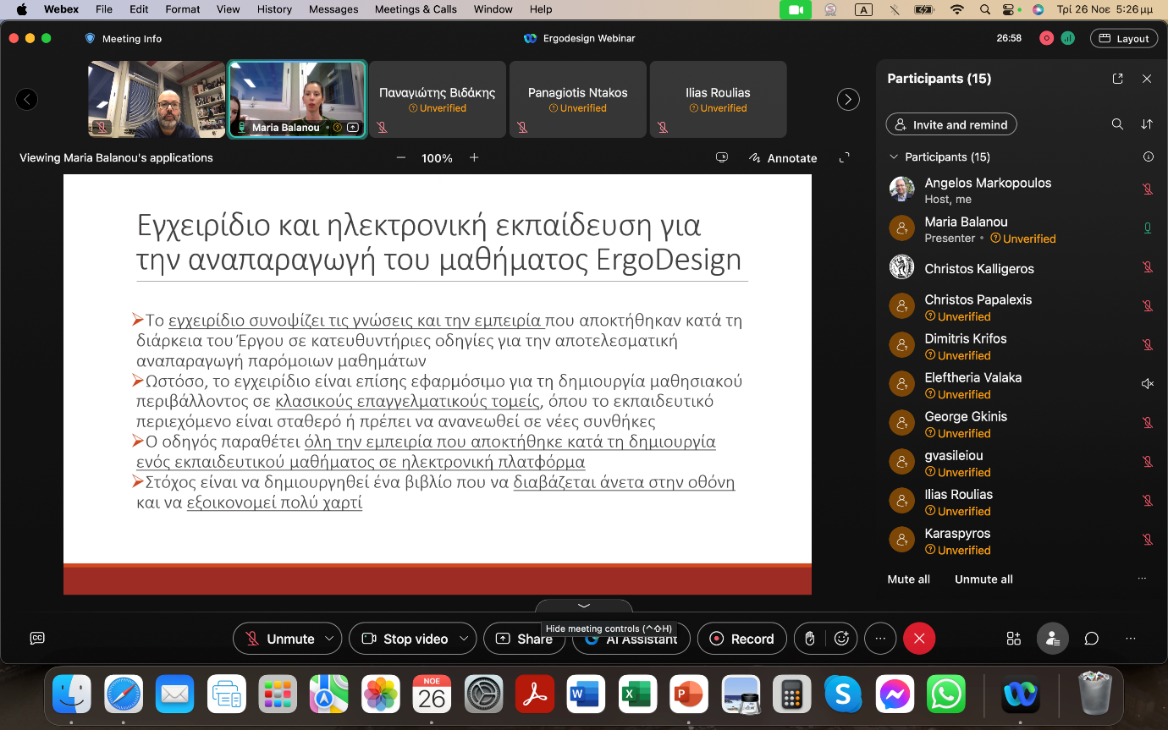Sort the participants list
Image resolution: width=1168 pixels, height=730 pixels.
click(x=1147, y=124)
